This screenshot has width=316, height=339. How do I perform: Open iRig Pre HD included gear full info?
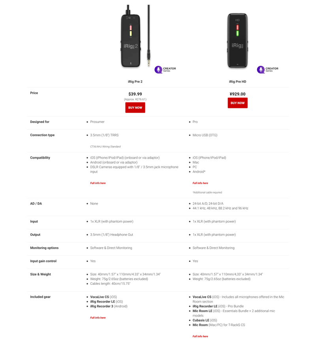pyautogui.click(x=200, y=336)
